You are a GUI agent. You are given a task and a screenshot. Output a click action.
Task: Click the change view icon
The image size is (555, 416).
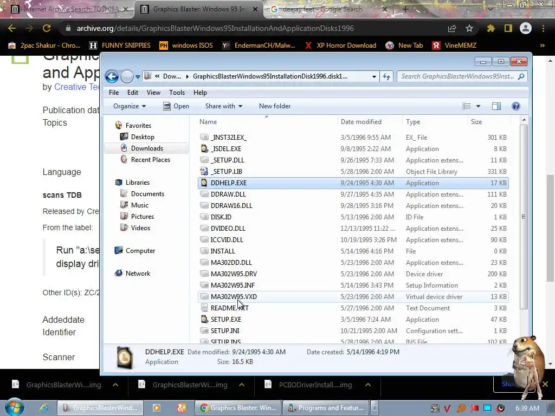pos(467,106)
